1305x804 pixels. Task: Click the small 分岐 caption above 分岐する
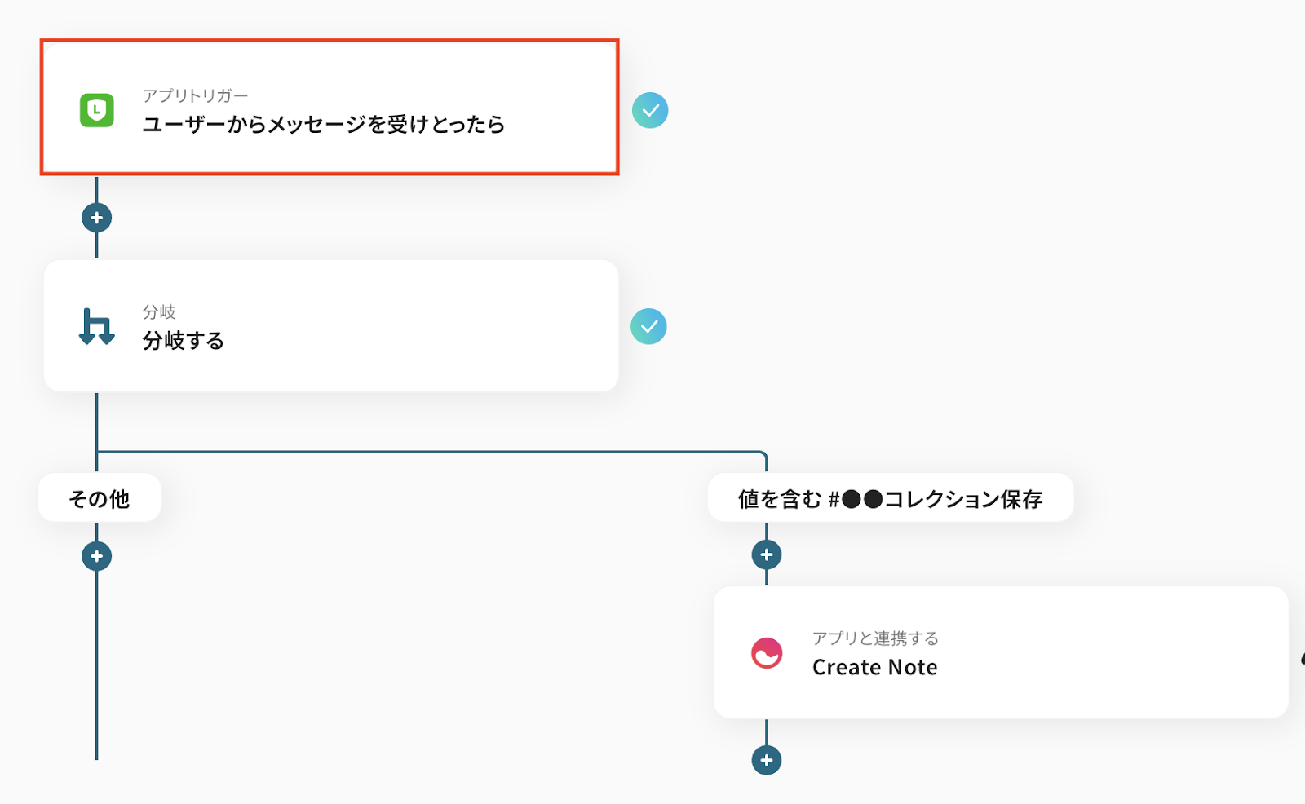pyautogui.click(x=159, y=311)
